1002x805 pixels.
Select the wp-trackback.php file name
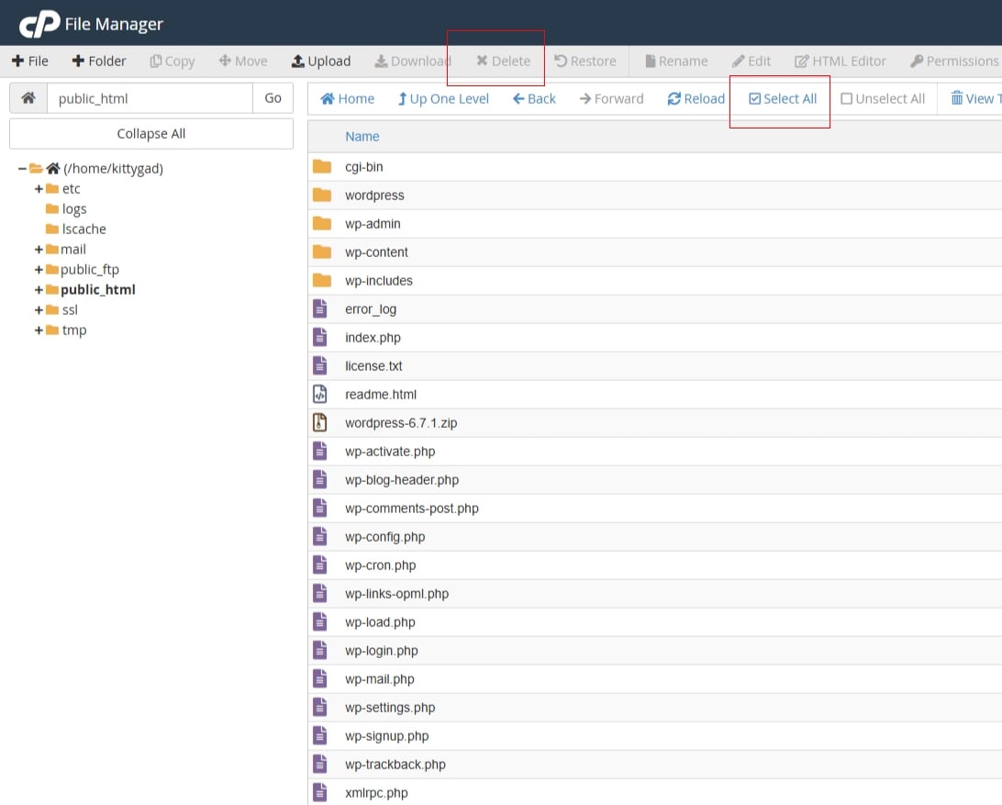click(x=395, y=764)
